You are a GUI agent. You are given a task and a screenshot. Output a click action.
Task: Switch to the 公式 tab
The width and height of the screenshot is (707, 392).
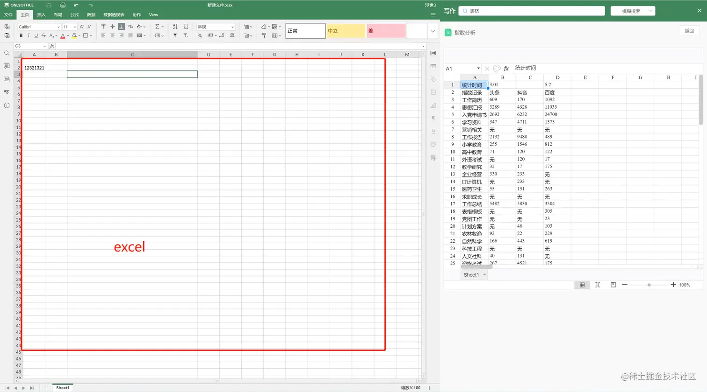(74, 15)
